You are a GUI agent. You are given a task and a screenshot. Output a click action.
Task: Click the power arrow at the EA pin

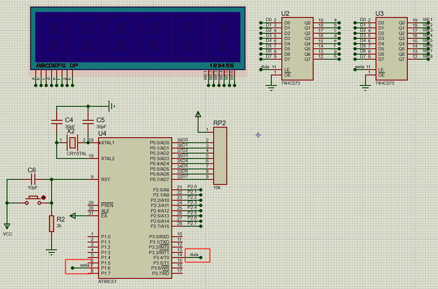click(x=73, y=216)
